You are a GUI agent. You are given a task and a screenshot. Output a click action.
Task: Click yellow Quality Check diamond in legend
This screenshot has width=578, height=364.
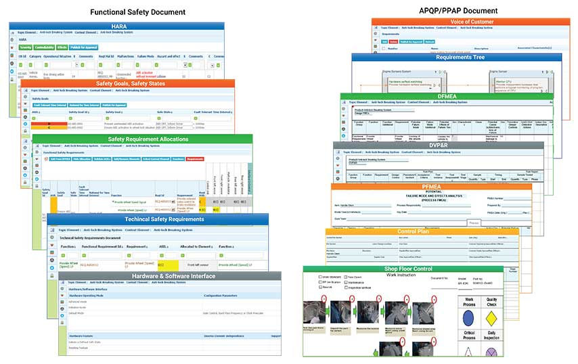coord(491,319)
